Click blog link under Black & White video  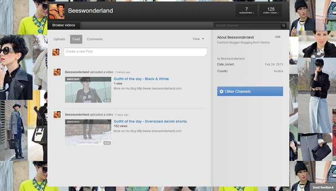point(159,88)
